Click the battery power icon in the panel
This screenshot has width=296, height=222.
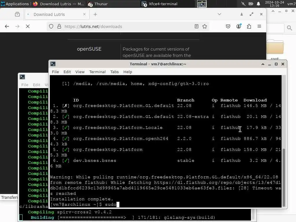(x=251, y=4)
